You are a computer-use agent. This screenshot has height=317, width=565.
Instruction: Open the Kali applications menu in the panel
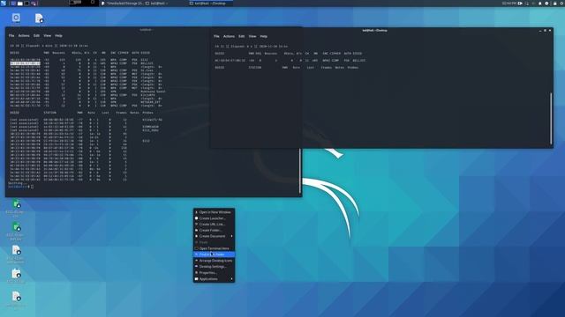4,4
